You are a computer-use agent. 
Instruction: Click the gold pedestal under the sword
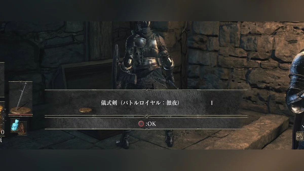[21, 110]
